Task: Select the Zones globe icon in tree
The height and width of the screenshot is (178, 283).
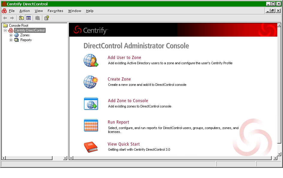Action: 16,35
